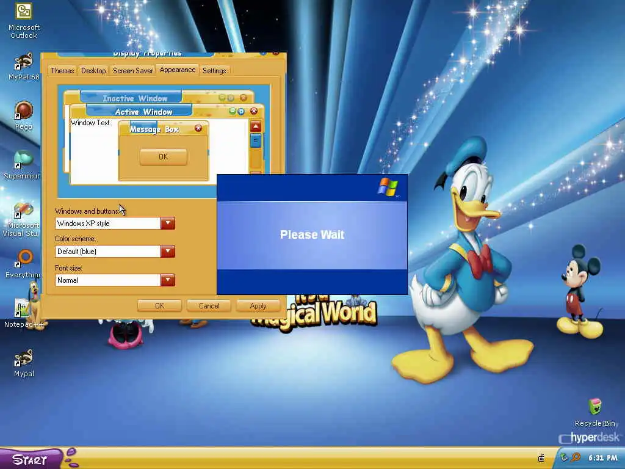Click the Message Box preview close icon
This screenshot has width=625, height=469.
coord(198,128)
